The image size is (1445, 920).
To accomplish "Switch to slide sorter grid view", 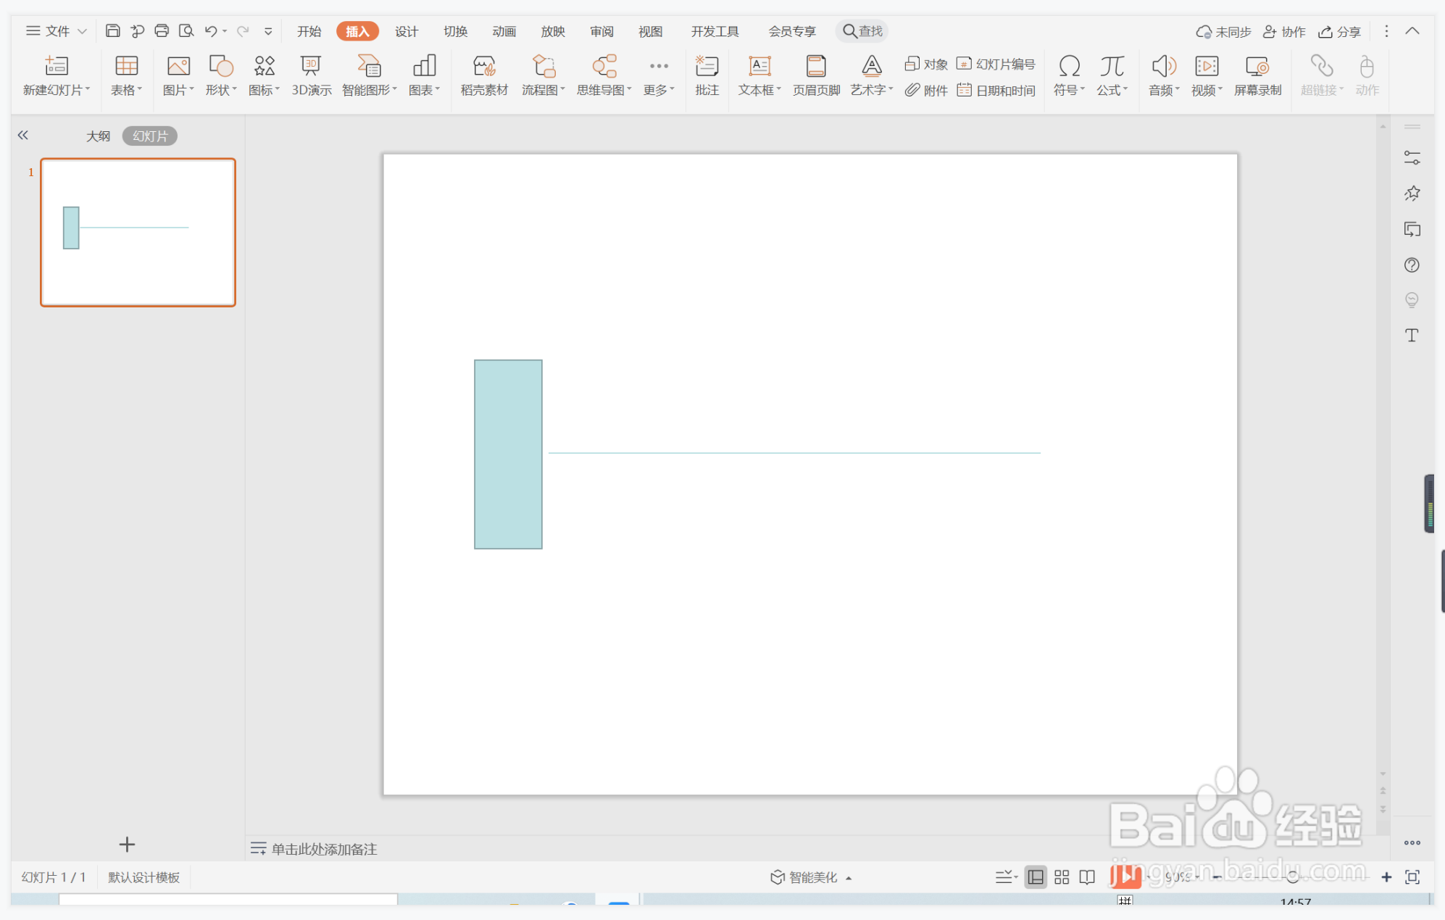I will tap(1062, 877).
